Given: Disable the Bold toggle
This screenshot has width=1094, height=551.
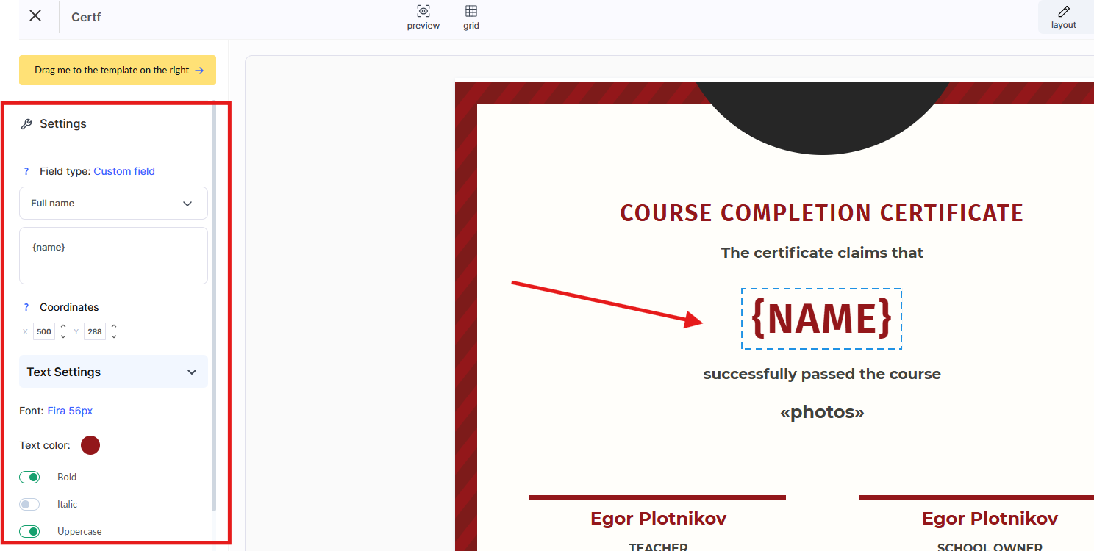Looking at the screenshot, I should pyautogui.click(x=29, y=478).
